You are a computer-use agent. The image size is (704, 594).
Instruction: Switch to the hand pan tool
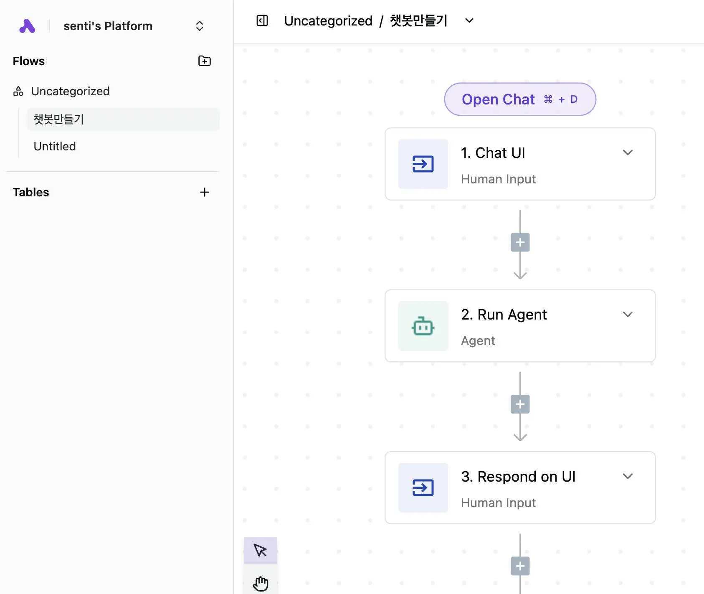click(x=260, y=582)
